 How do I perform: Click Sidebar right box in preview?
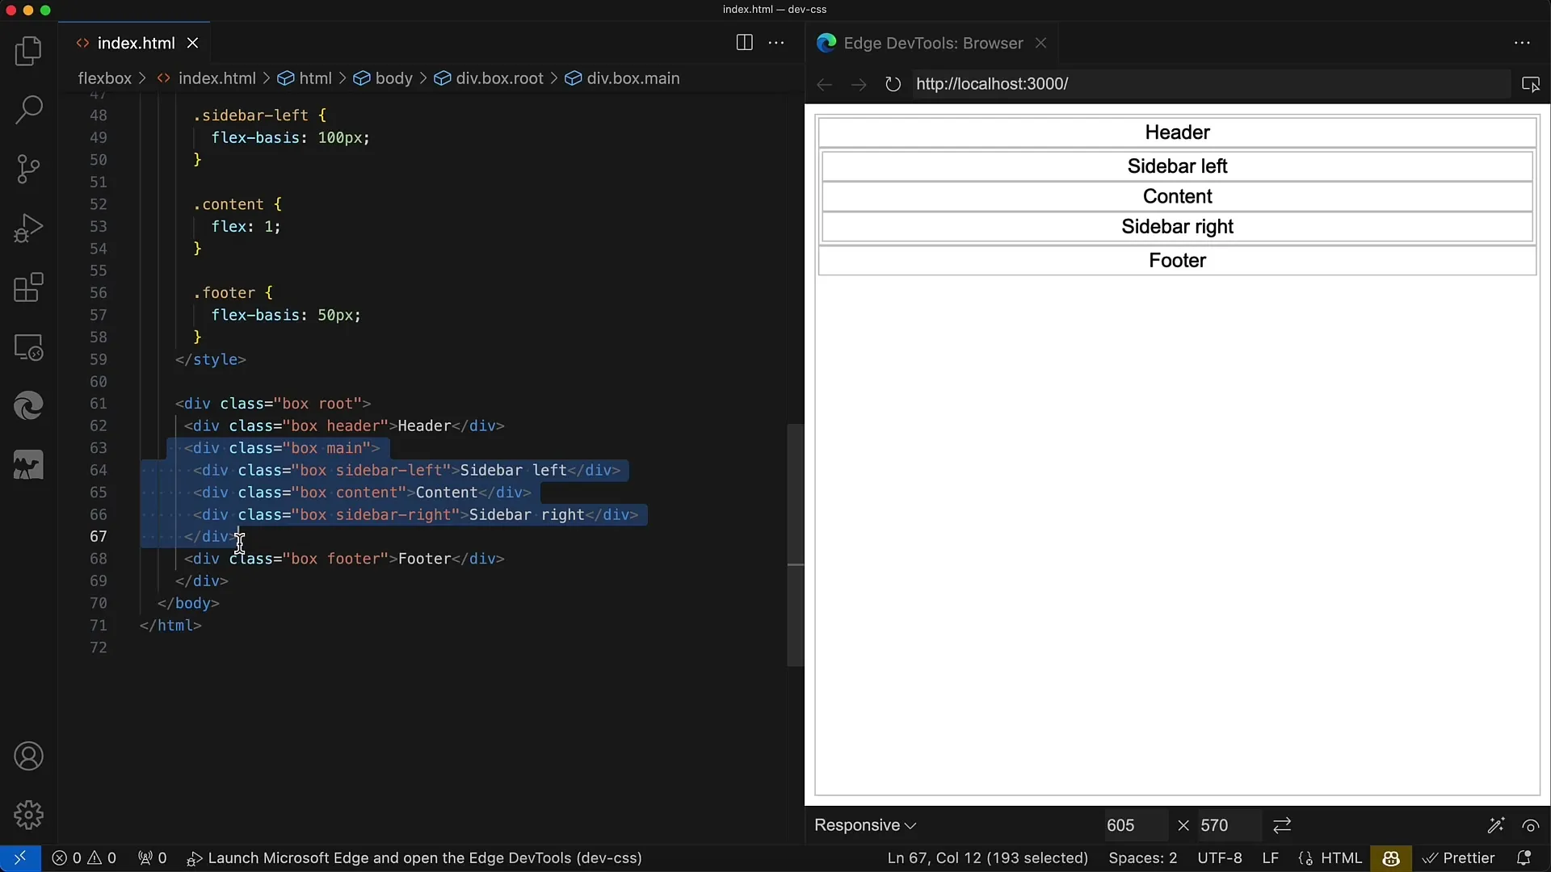click(1177, 227)
